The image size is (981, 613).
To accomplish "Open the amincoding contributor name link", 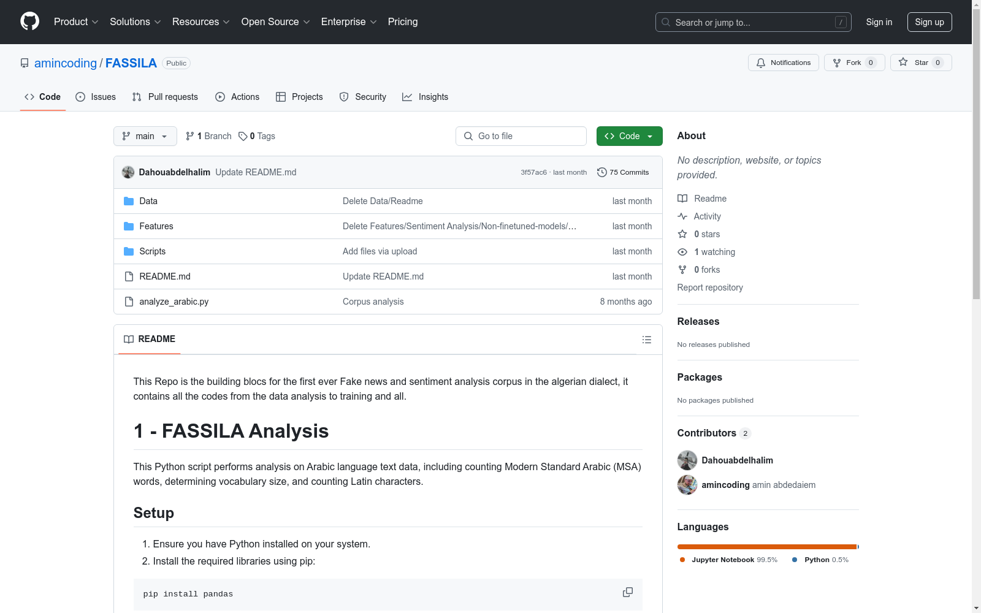I will point(726,485).
